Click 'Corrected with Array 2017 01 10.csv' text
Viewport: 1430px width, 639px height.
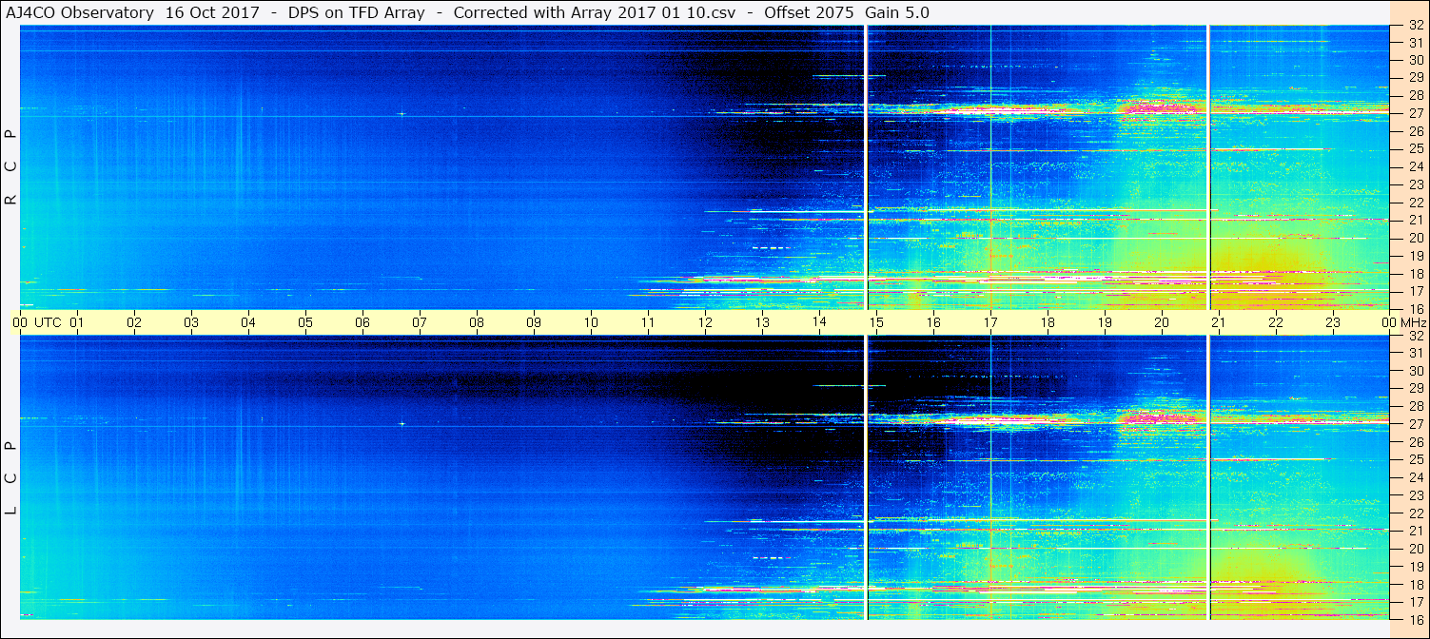tap(596, 12)
